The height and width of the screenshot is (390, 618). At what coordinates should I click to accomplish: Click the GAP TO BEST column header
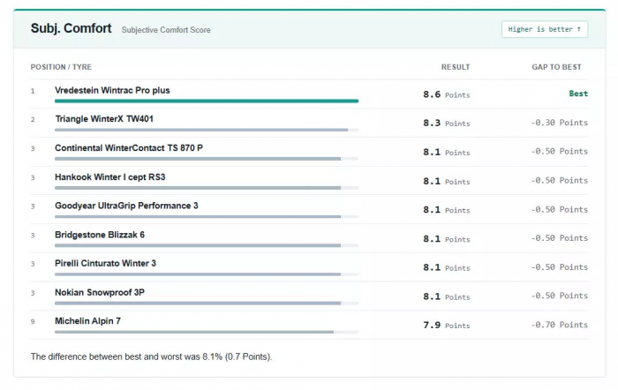click(x=556, y=67)
